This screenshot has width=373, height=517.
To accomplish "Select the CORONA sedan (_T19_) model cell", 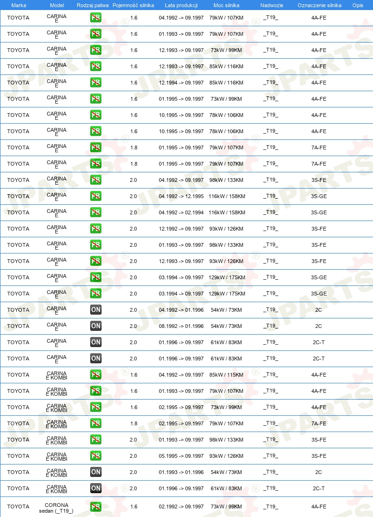I will coord(56,508).
